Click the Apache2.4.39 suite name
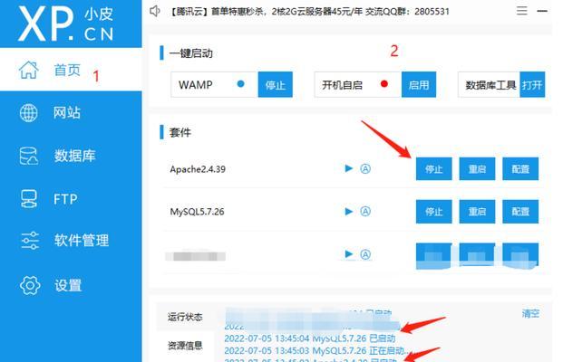This screenshot has height=362, width=563. [198, 169]
